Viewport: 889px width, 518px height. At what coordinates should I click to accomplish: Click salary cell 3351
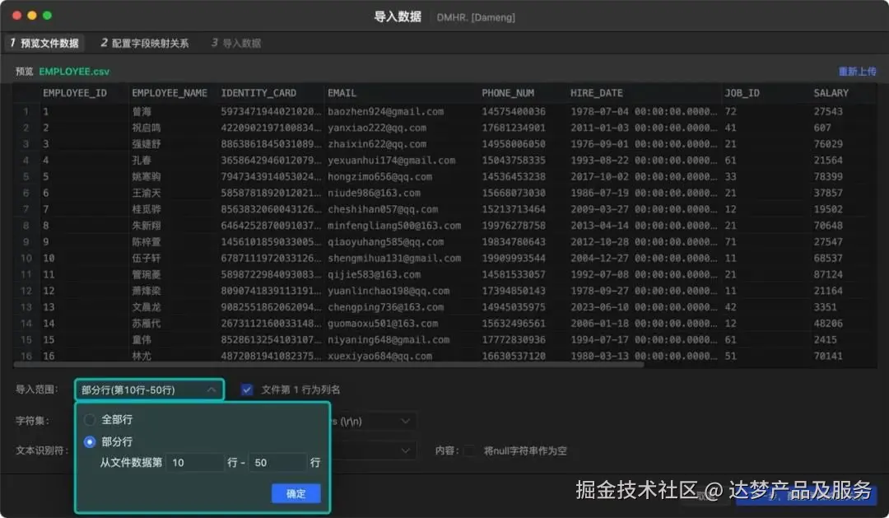click(x=826, y=307)
